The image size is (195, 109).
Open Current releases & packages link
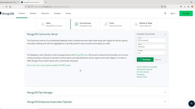point(147,67)
